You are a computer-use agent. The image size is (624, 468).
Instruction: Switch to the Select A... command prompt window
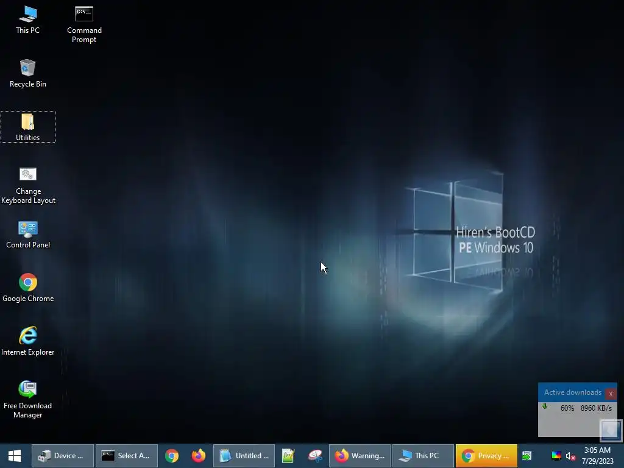point(127,456)
